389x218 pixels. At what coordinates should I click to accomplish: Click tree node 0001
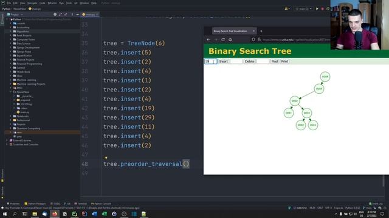coord(289,113)
